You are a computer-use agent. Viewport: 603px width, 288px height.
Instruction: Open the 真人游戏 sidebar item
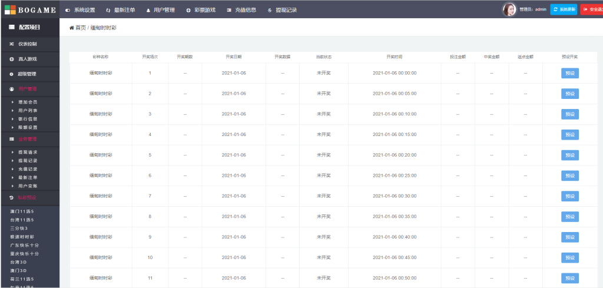tap(29, 59)
